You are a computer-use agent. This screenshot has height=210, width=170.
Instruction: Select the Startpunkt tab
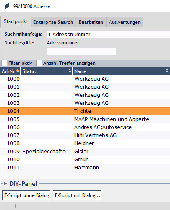point(16,21)
